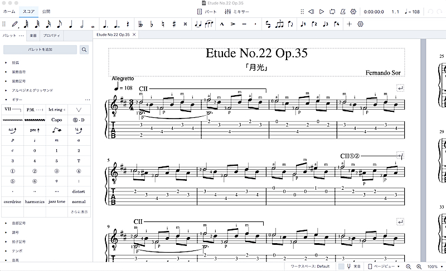
Task: Open the パート (Parts) dialog
Action: [207, 12]
